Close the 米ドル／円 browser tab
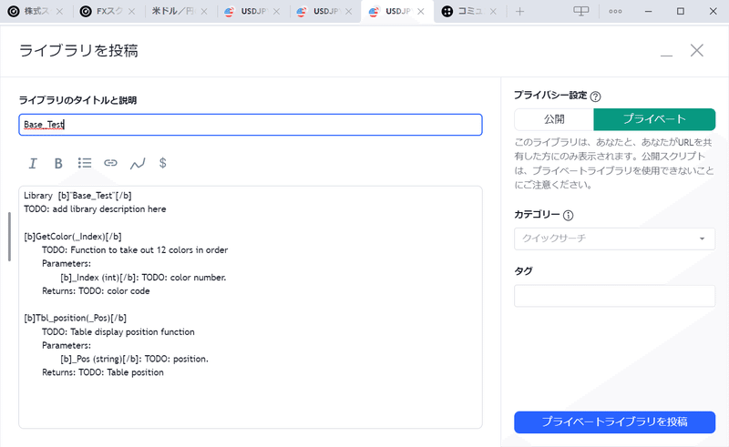This screenshot has height=447, width=729. coord(204,12)
